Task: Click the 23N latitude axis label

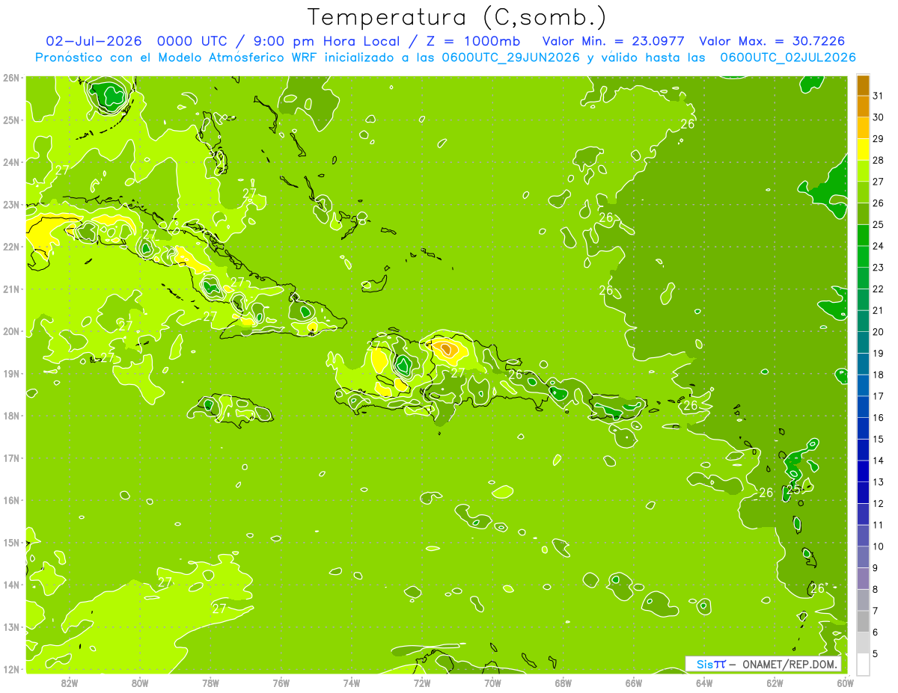Action: tap(10, 204)
